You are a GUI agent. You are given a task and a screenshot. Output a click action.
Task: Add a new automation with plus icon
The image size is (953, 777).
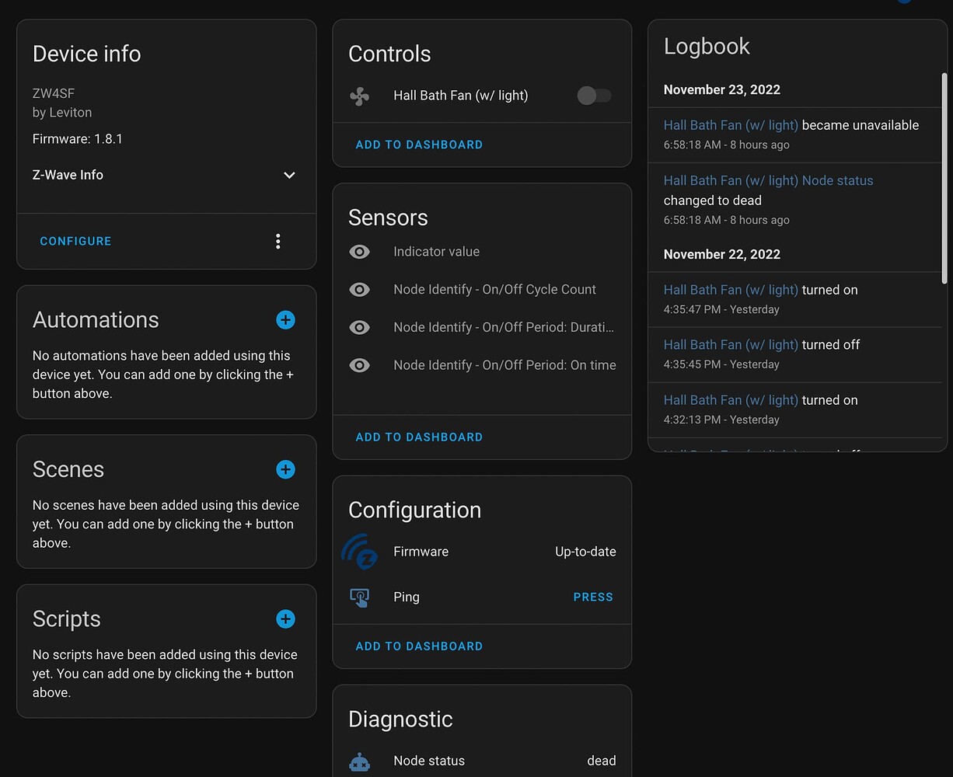[x=285, y=319]
